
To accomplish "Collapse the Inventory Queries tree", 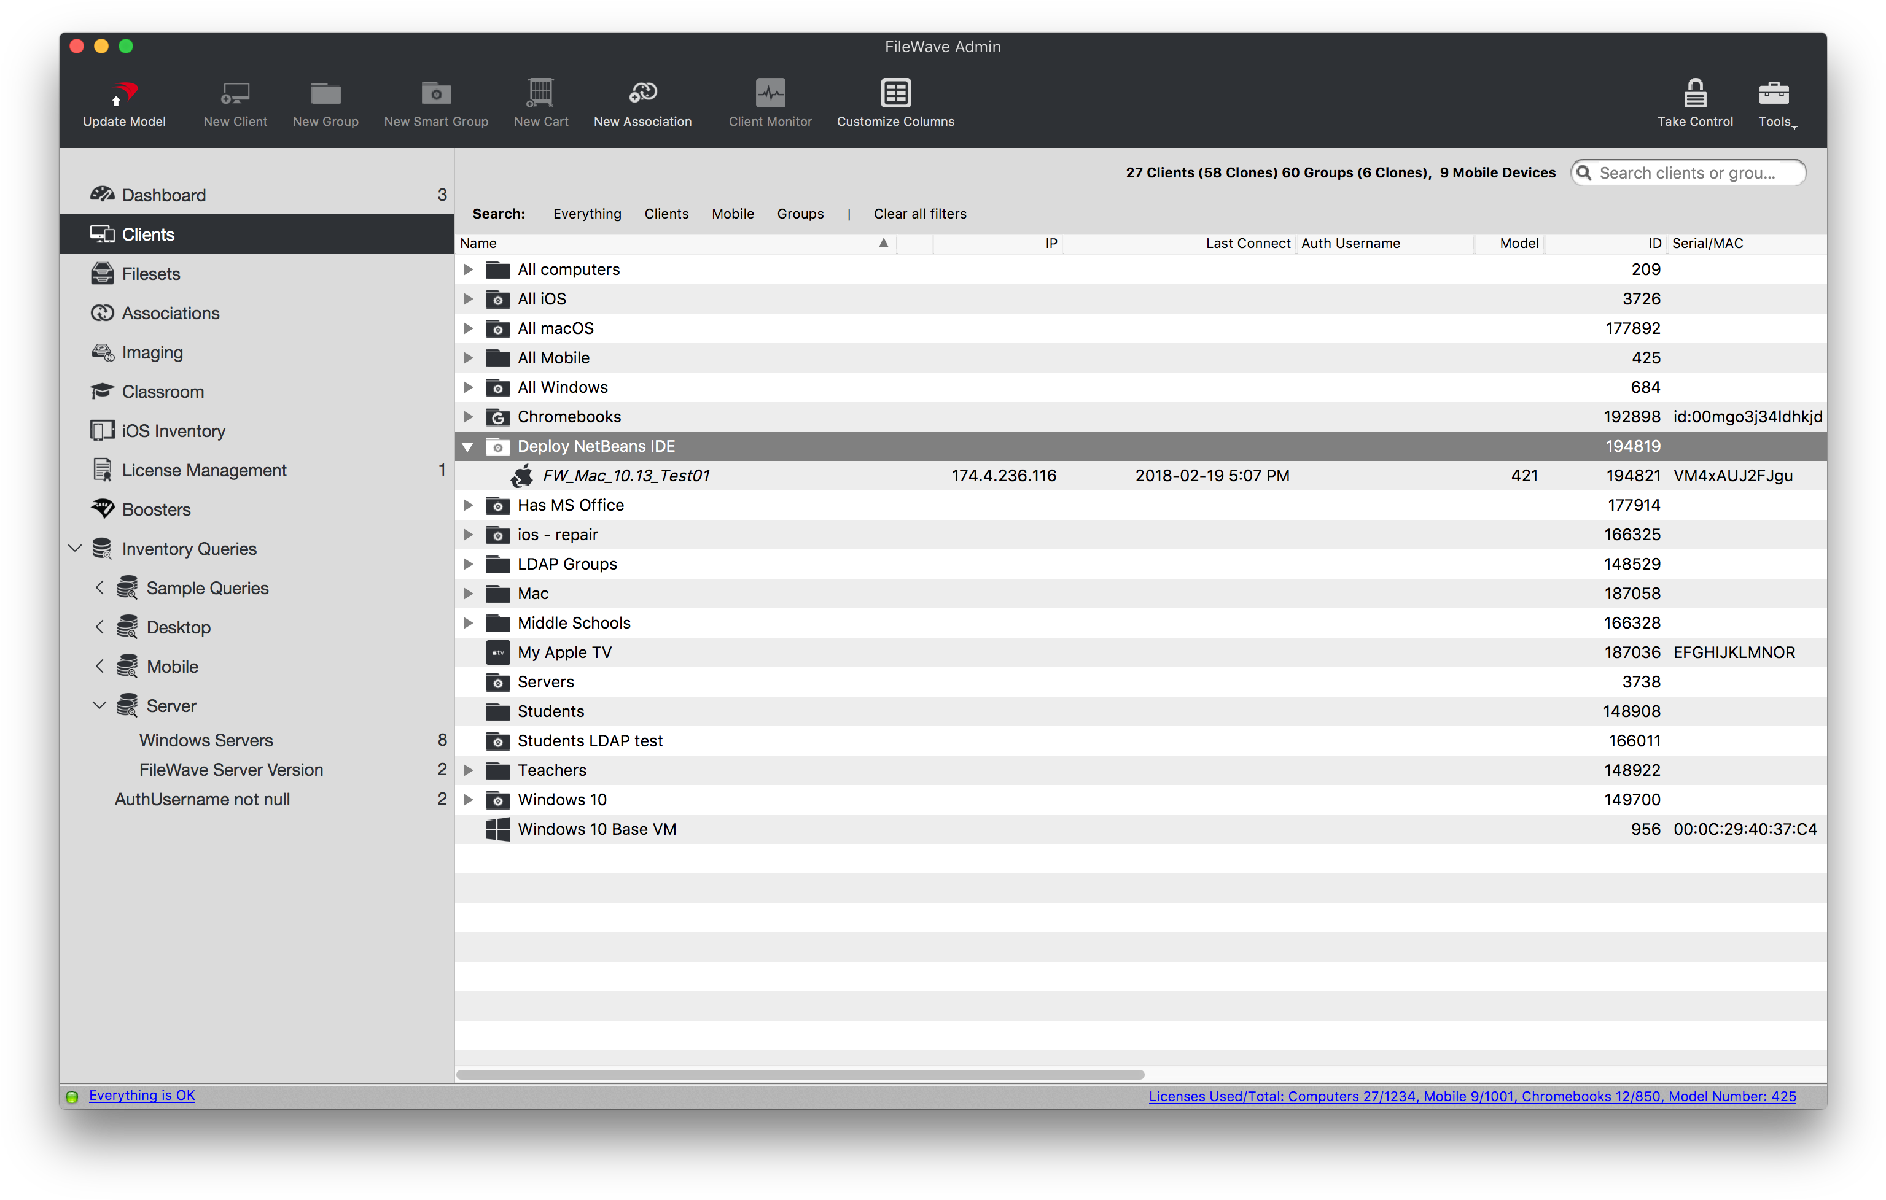I will [75, 549].
